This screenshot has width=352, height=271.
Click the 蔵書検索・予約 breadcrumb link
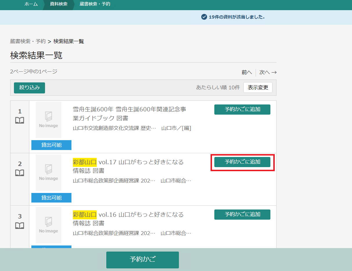point(28,41)
